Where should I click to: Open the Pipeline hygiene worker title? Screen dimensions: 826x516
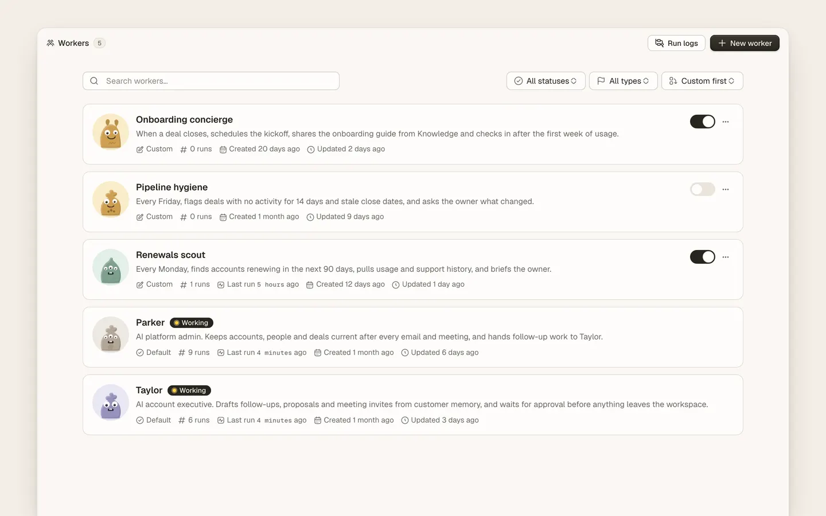coord(172,187)
